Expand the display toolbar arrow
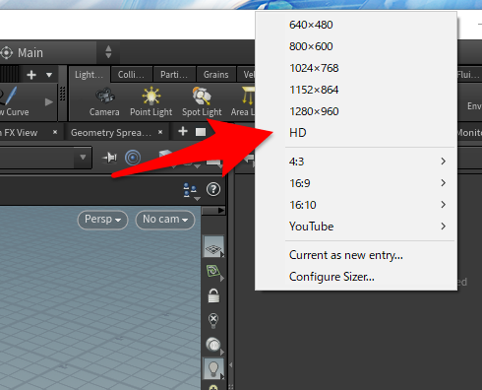Image resolution: width=482 pixels, height=390 pixels. coord(213,210)
